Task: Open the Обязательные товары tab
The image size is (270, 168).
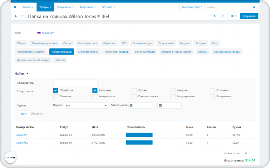Action: click(x=227, y=52)
